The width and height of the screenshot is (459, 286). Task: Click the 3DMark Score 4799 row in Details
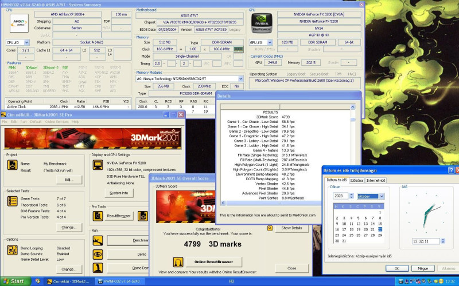(x=285, y=117)
